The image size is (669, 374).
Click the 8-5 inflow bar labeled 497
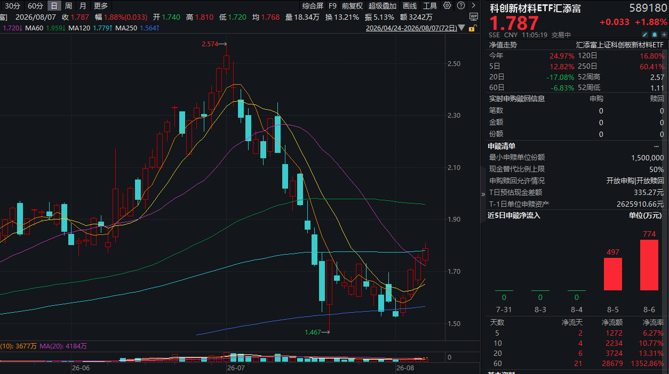click(613, 274)
